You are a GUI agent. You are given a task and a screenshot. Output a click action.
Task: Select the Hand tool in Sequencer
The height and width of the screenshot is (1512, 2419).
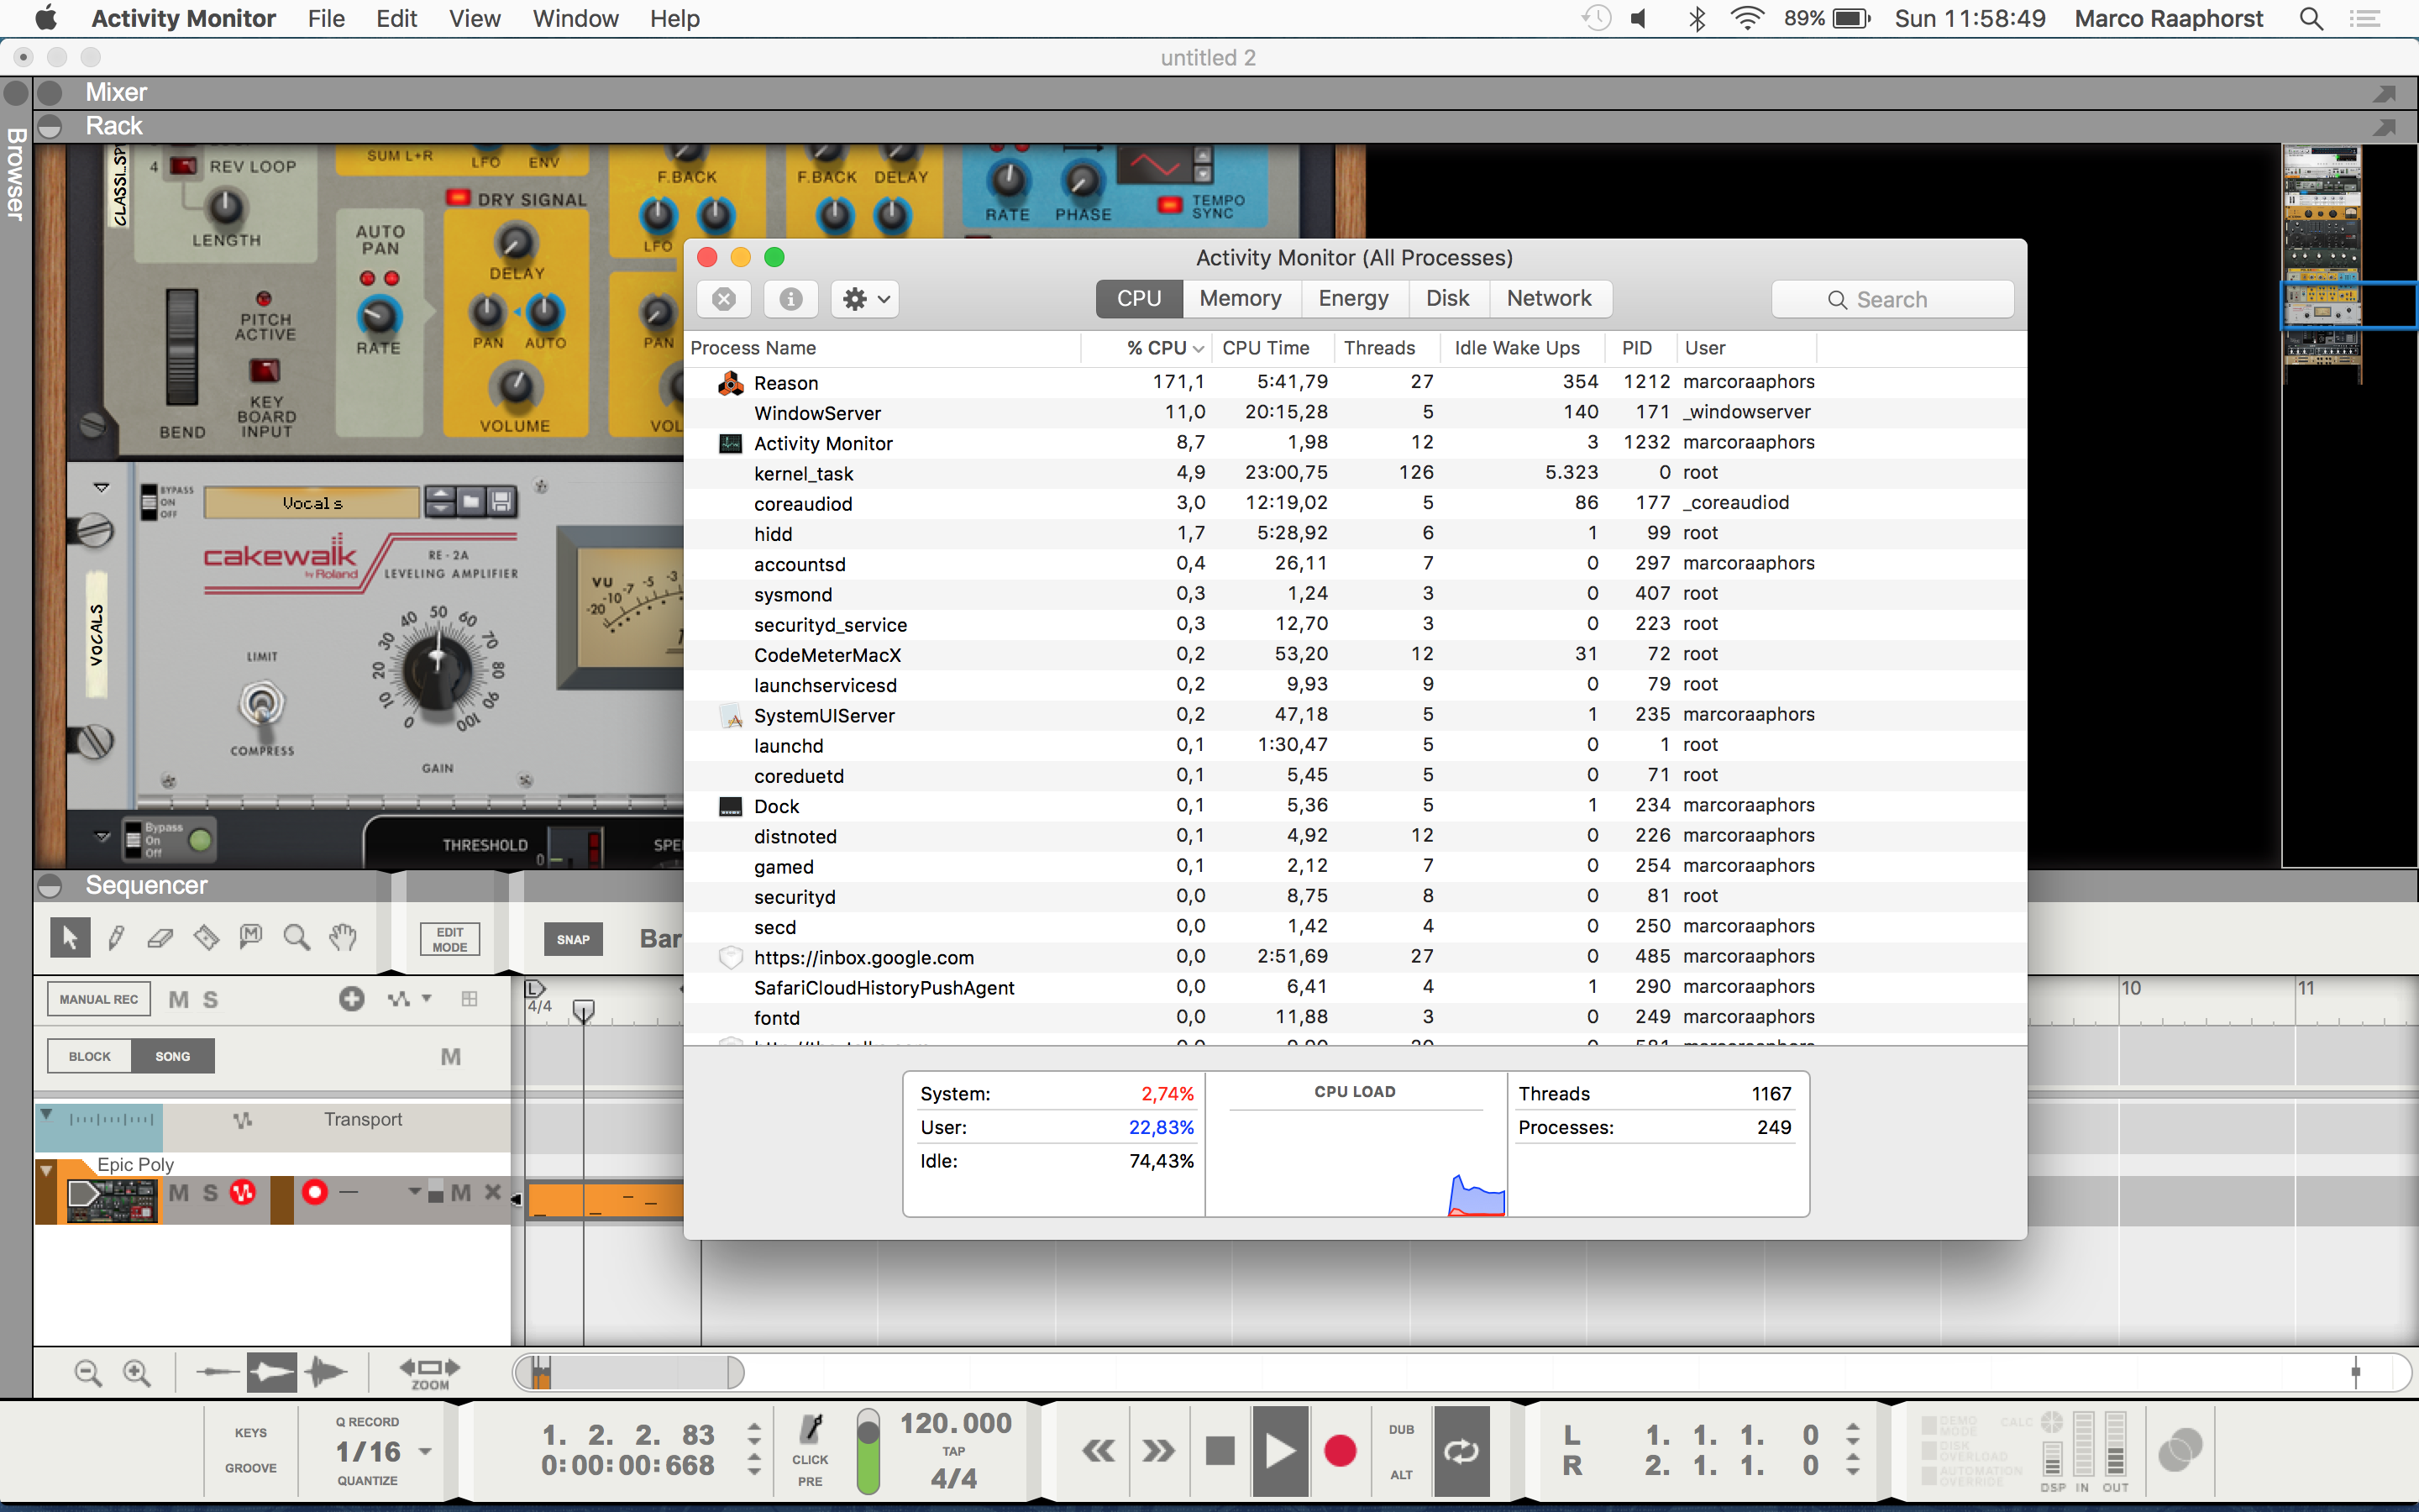pos(343,937)
